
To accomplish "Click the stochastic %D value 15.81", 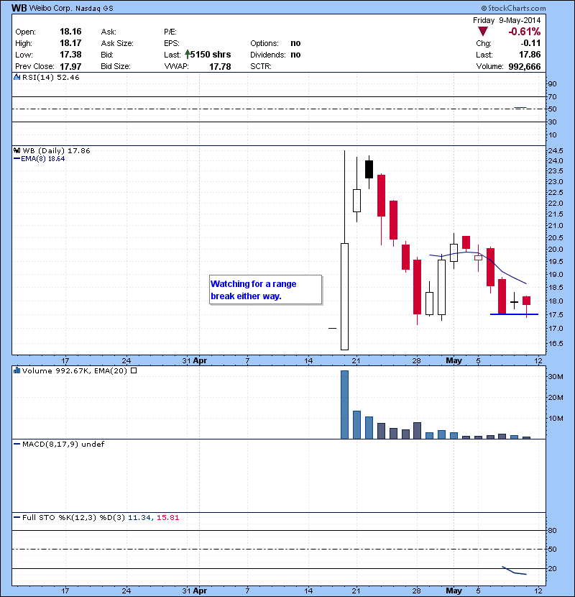I will click(167, 517).
